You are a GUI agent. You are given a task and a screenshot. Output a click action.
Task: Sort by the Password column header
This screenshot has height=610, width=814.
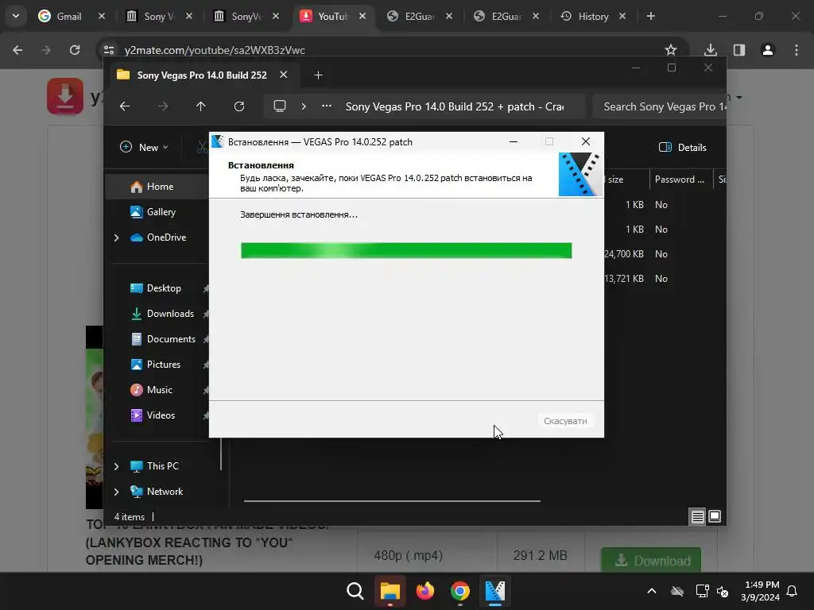680,180
